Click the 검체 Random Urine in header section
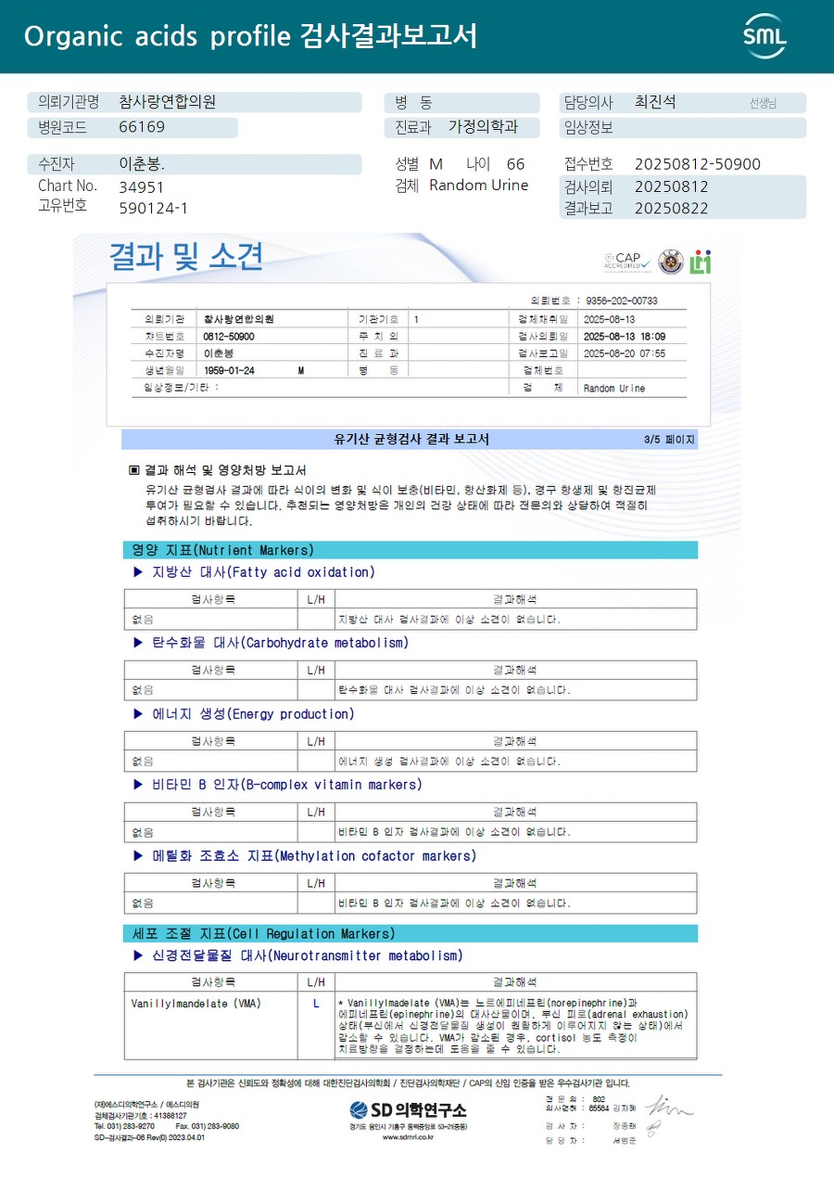Image resolution: width=834 pixels, height=1179 pixels. pos(478,186)
